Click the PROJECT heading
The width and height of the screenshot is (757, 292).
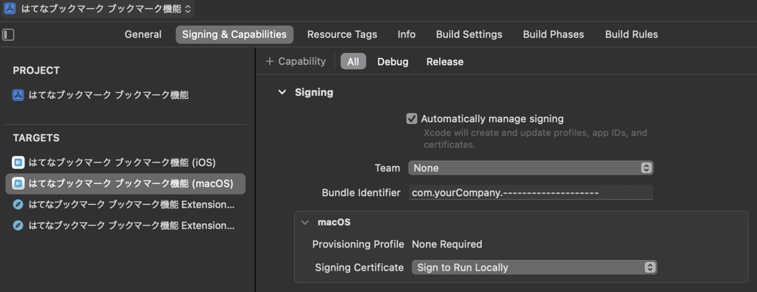tap(36, 71)
